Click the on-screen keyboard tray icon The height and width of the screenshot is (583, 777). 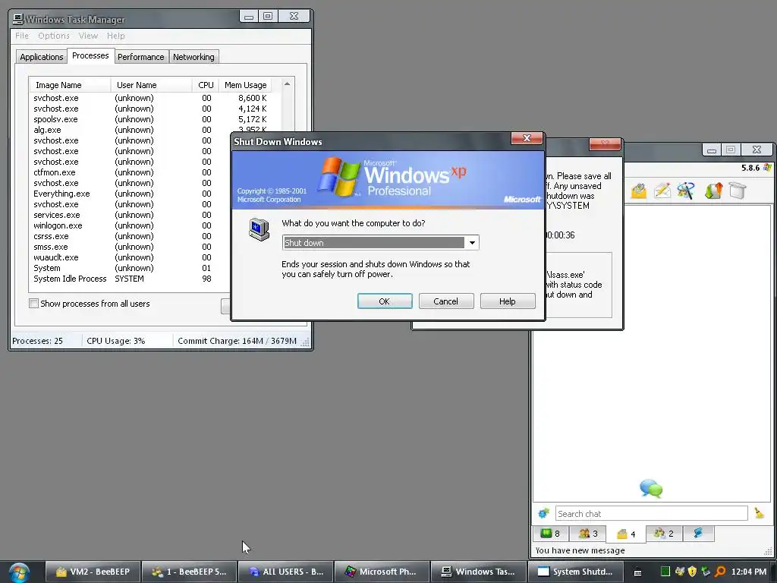637,572
